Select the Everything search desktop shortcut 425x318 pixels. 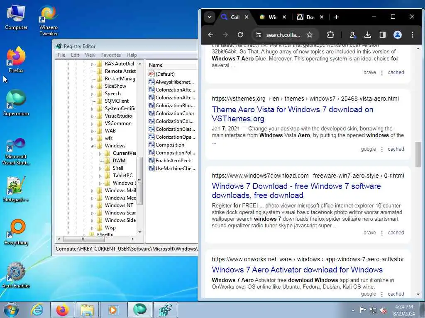(16, 232)
